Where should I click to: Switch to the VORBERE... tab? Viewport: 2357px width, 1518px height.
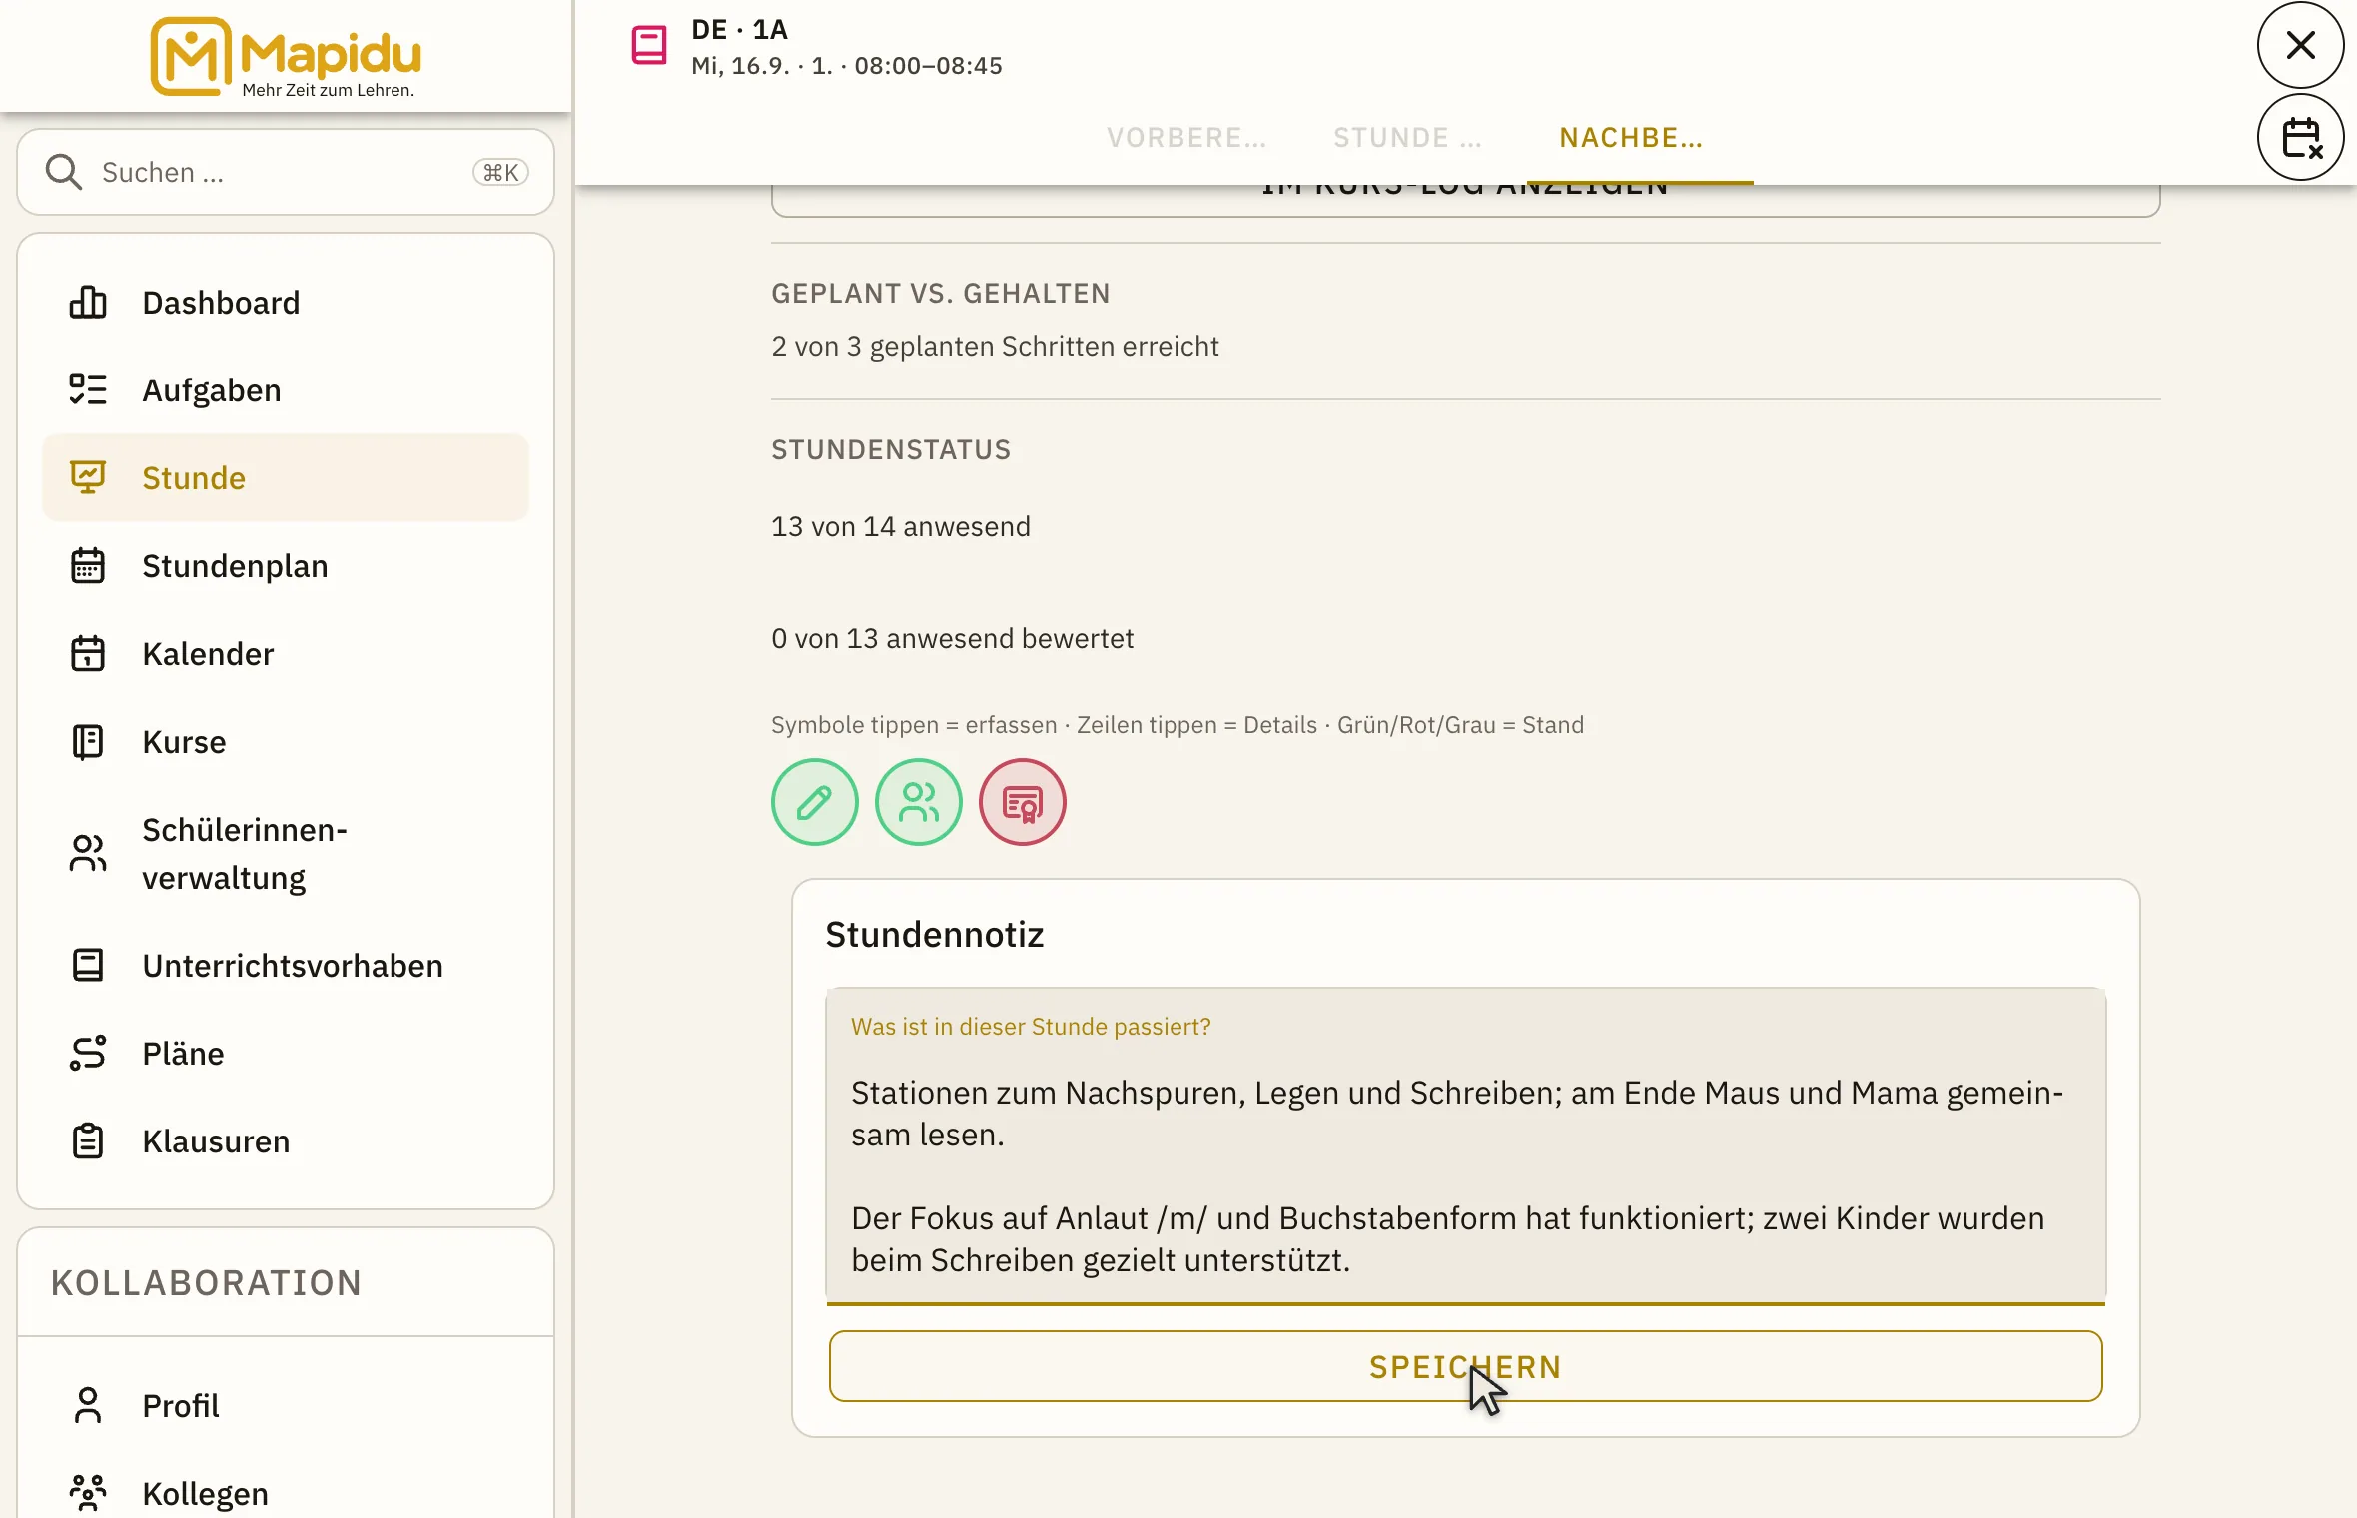[x=1186, y=138]
